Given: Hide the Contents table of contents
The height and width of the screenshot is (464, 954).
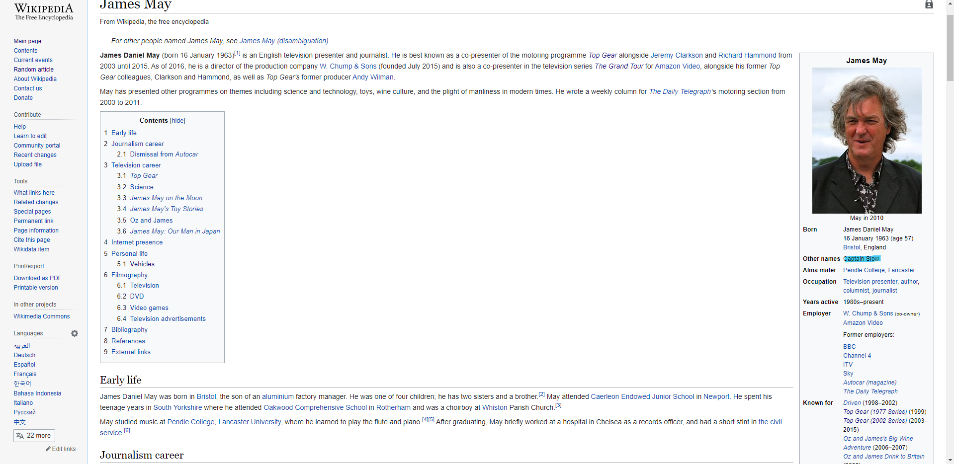Looking at the screenshot, I should click(177, 121).
